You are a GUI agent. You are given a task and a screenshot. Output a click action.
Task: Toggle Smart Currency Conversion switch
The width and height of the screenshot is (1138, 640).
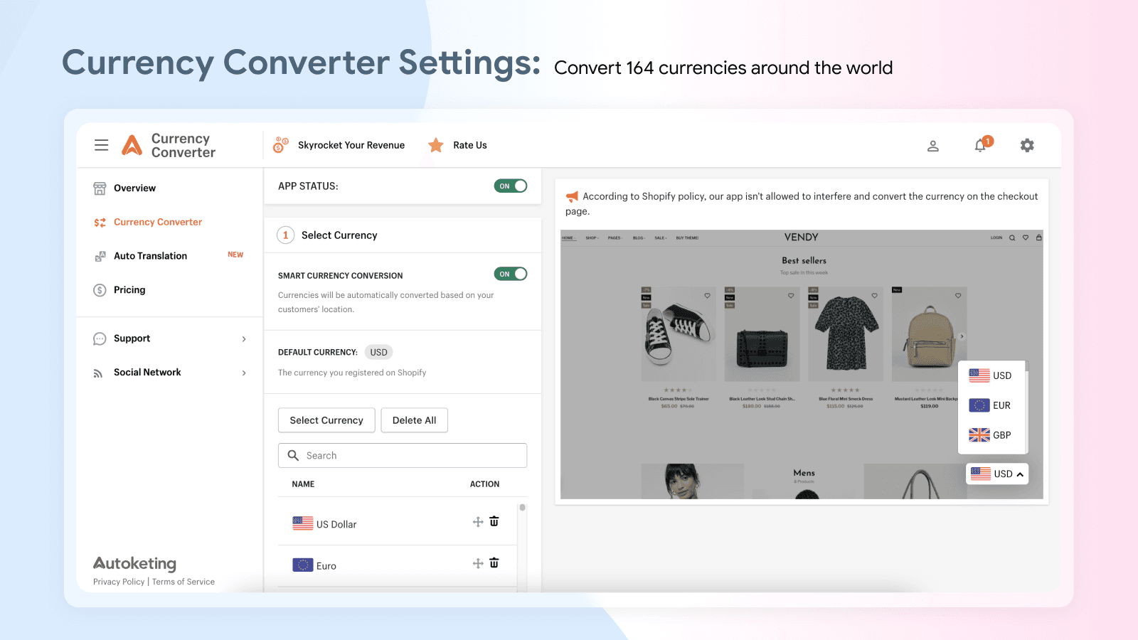[x=511, y=274]
